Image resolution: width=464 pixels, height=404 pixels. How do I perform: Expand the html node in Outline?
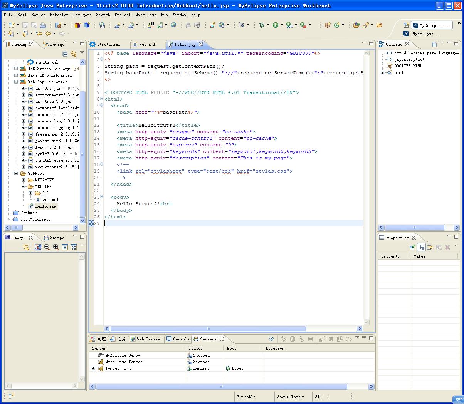tap(383, 72)
